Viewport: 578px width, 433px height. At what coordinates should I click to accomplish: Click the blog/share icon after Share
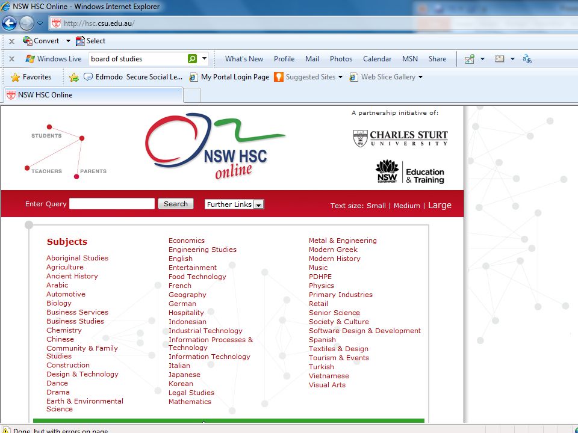pyautogui.click(x=469, y=59)
